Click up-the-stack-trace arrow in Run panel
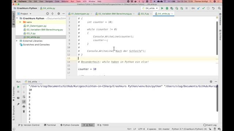Image resolution: width=234 pixels, height=131 pixels. [24, 87]
